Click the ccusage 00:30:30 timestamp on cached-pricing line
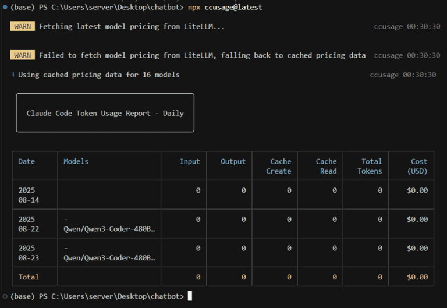 (403, 75)
